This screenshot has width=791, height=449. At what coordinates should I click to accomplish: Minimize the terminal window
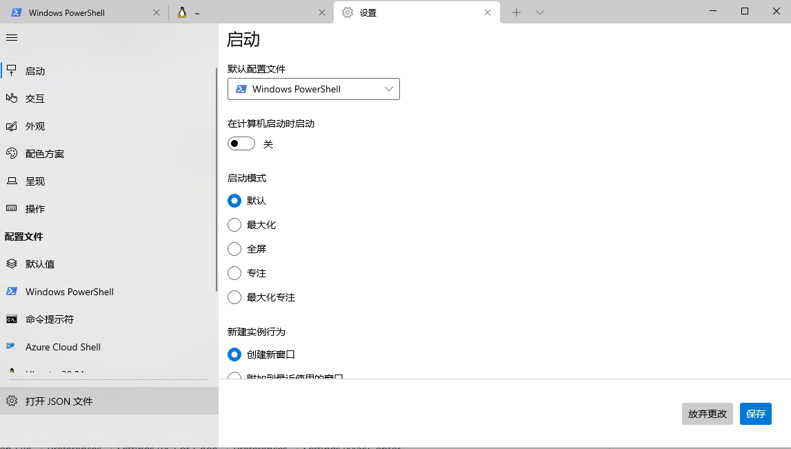(713, 11)
